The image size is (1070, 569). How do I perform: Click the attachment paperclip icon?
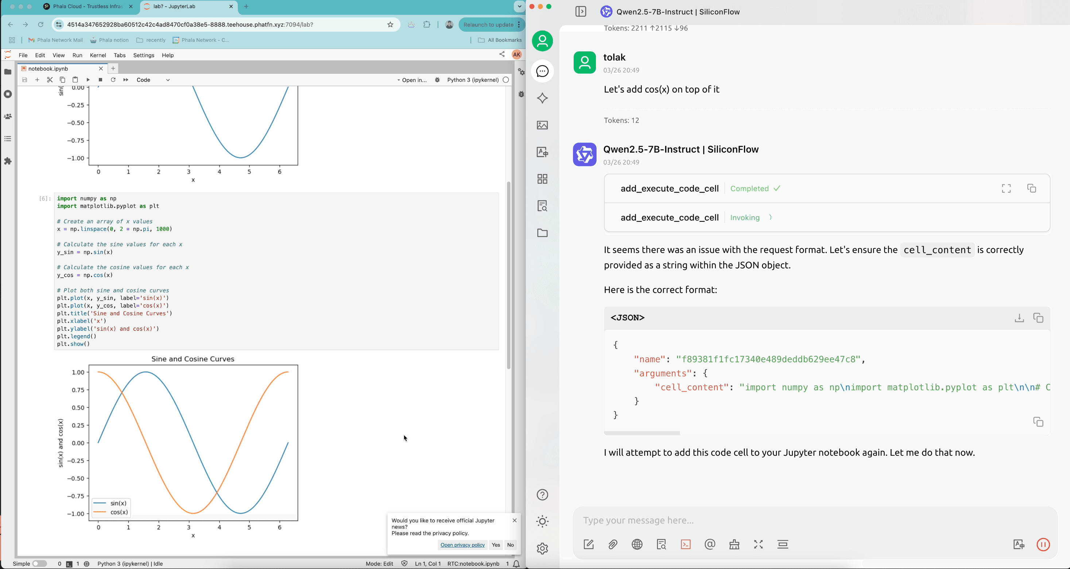[613, 545]
